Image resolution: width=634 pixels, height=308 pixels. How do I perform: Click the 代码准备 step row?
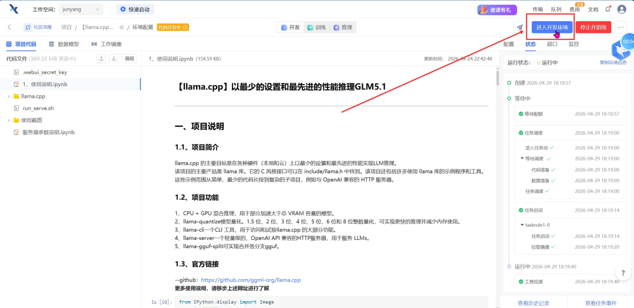(x=575, y=170)
